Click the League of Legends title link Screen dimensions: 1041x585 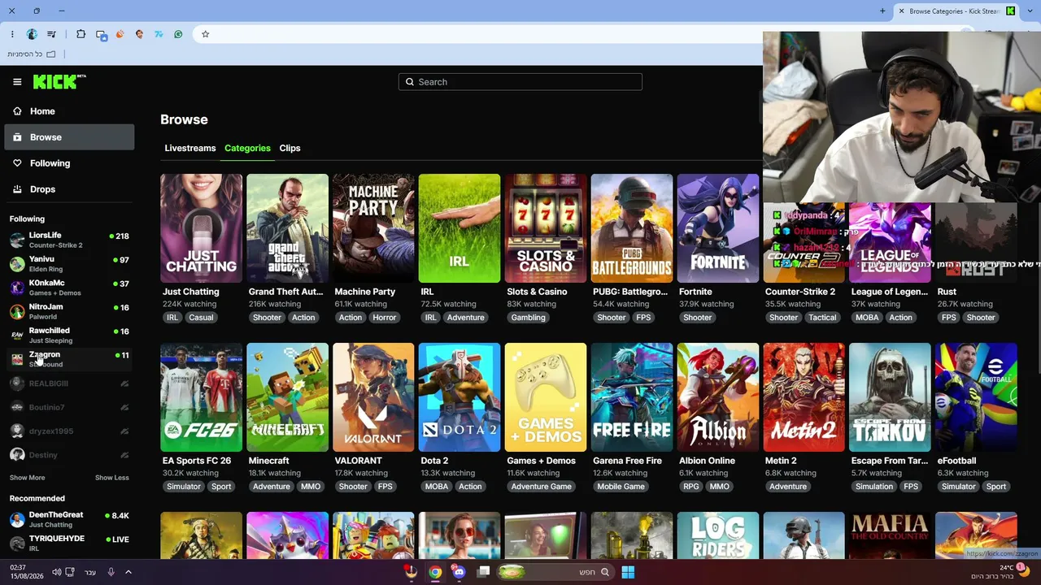tap(890, 292)
